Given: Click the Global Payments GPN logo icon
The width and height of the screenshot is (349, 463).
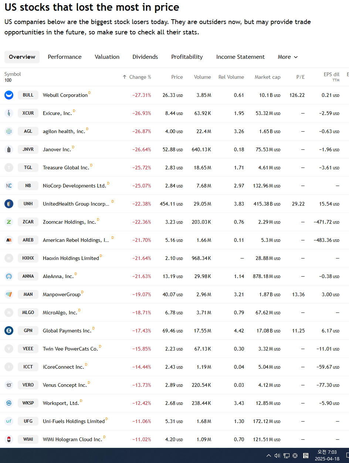Looking at the screenshot, I should [9, 331].
